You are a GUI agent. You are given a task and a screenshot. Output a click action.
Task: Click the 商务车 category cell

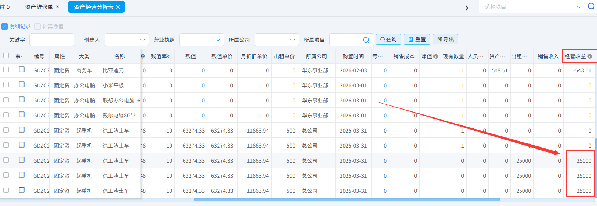click(x=84, y=70)
